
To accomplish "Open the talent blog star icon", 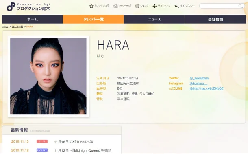I will point(91,6).
